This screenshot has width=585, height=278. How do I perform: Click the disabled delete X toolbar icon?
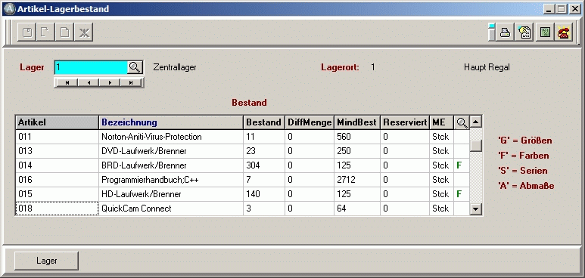click(x=83, y=32)
